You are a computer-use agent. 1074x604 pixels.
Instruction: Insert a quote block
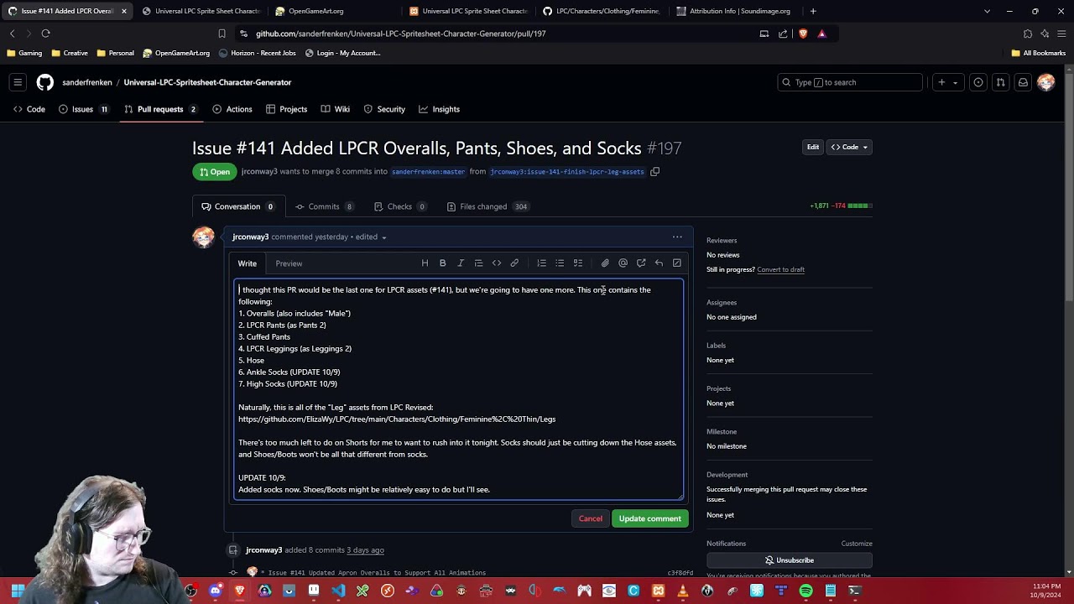(x=478, y=263)
